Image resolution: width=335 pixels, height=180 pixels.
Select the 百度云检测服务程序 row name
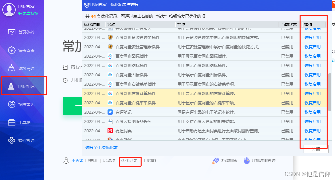pyautogui.click(x=134, y=122)
